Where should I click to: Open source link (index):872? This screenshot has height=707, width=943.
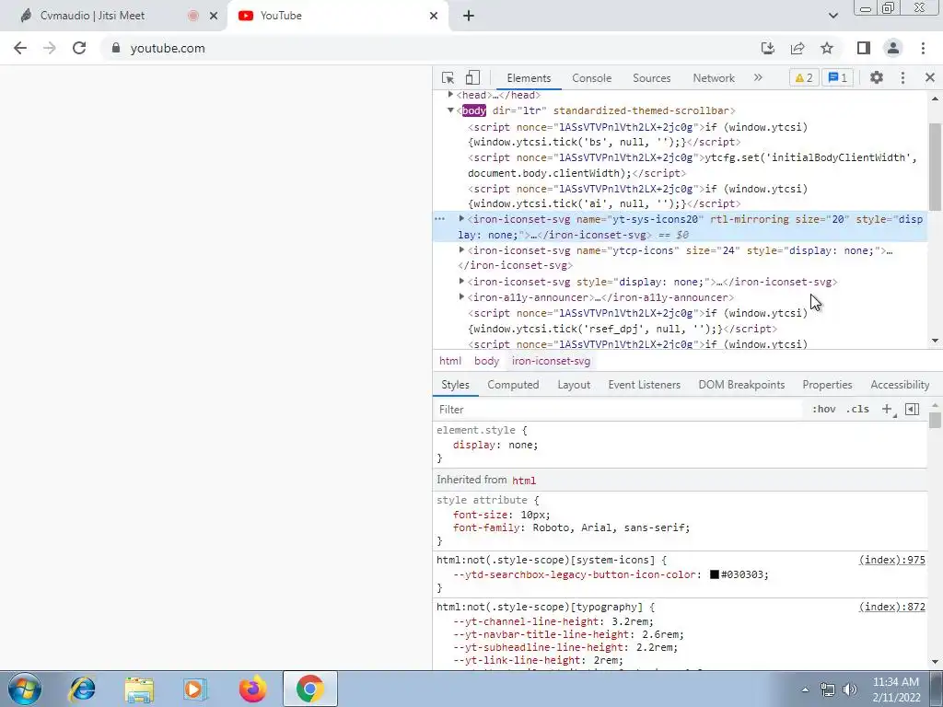tap(891, 608)
